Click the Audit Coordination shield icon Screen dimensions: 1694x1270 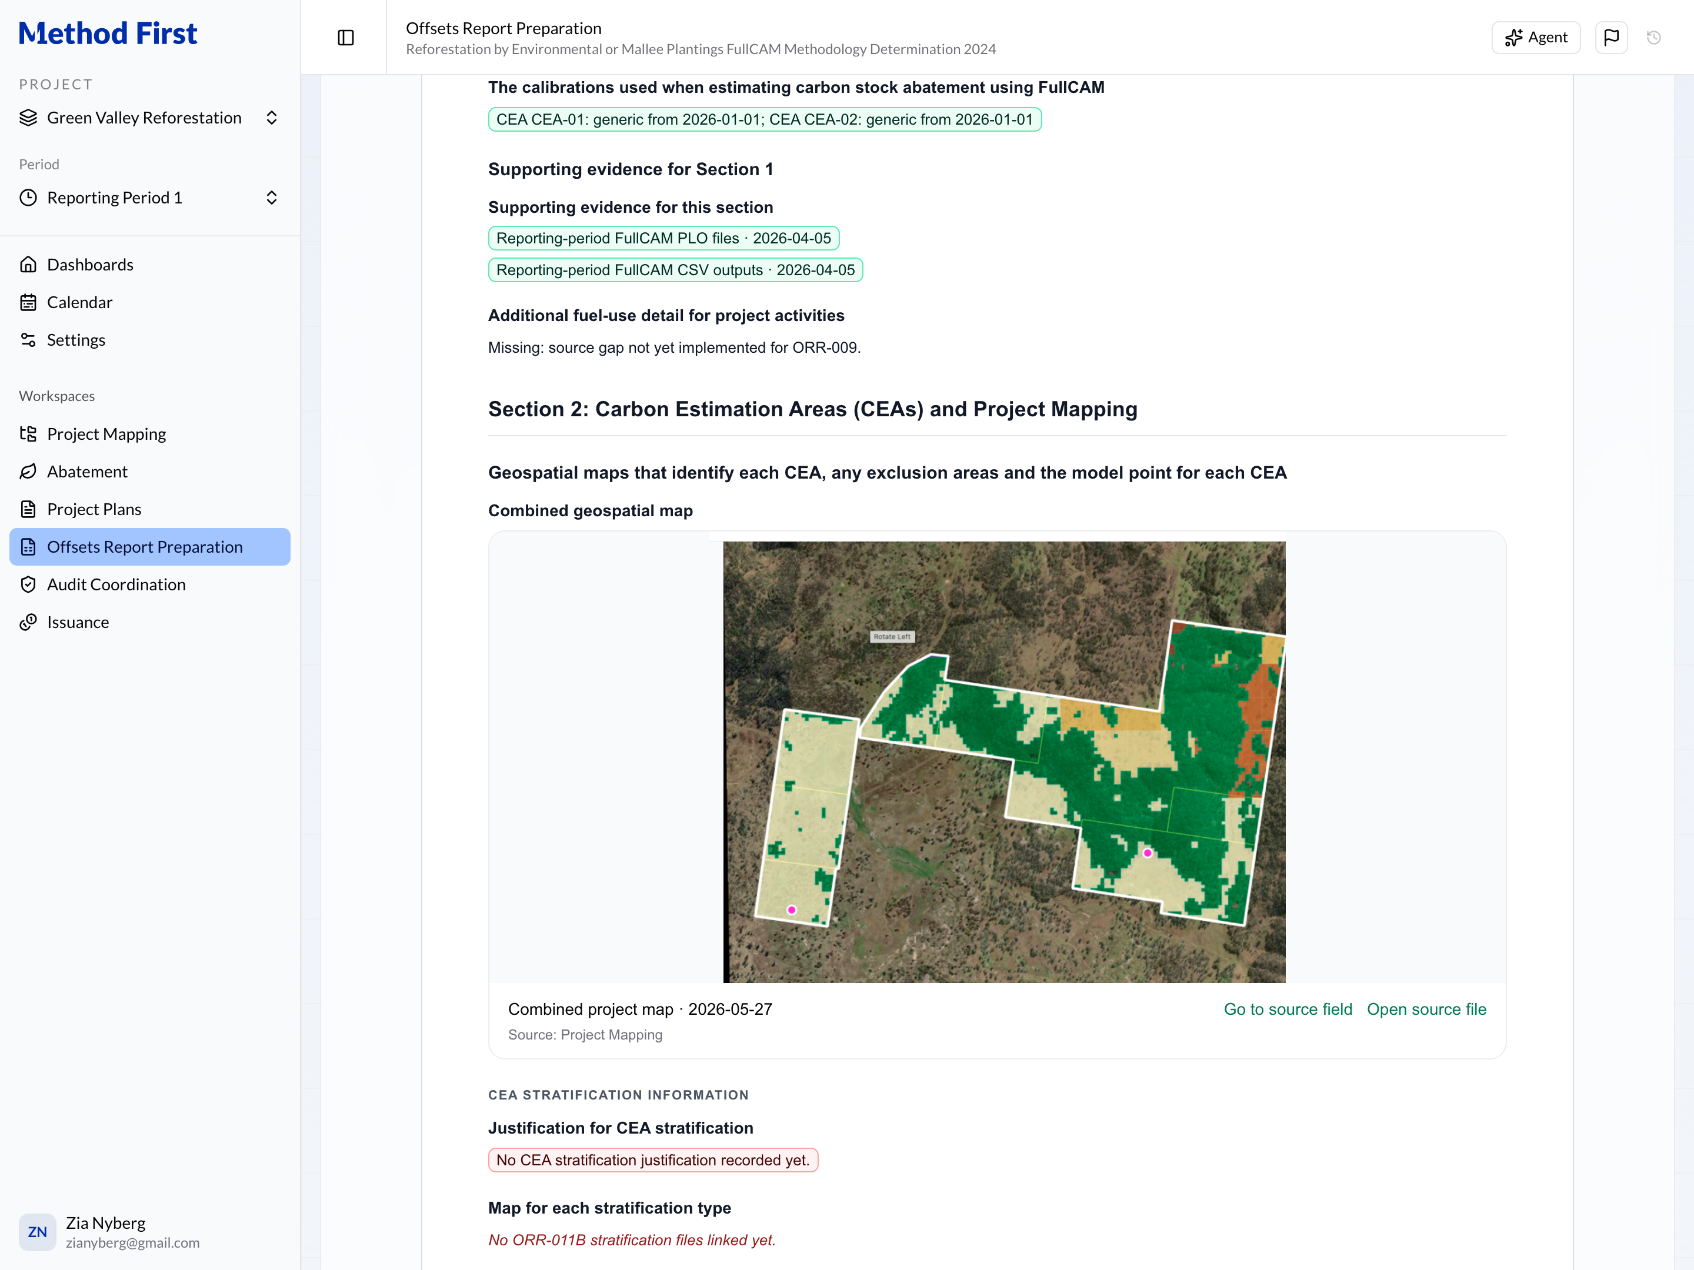28,585
